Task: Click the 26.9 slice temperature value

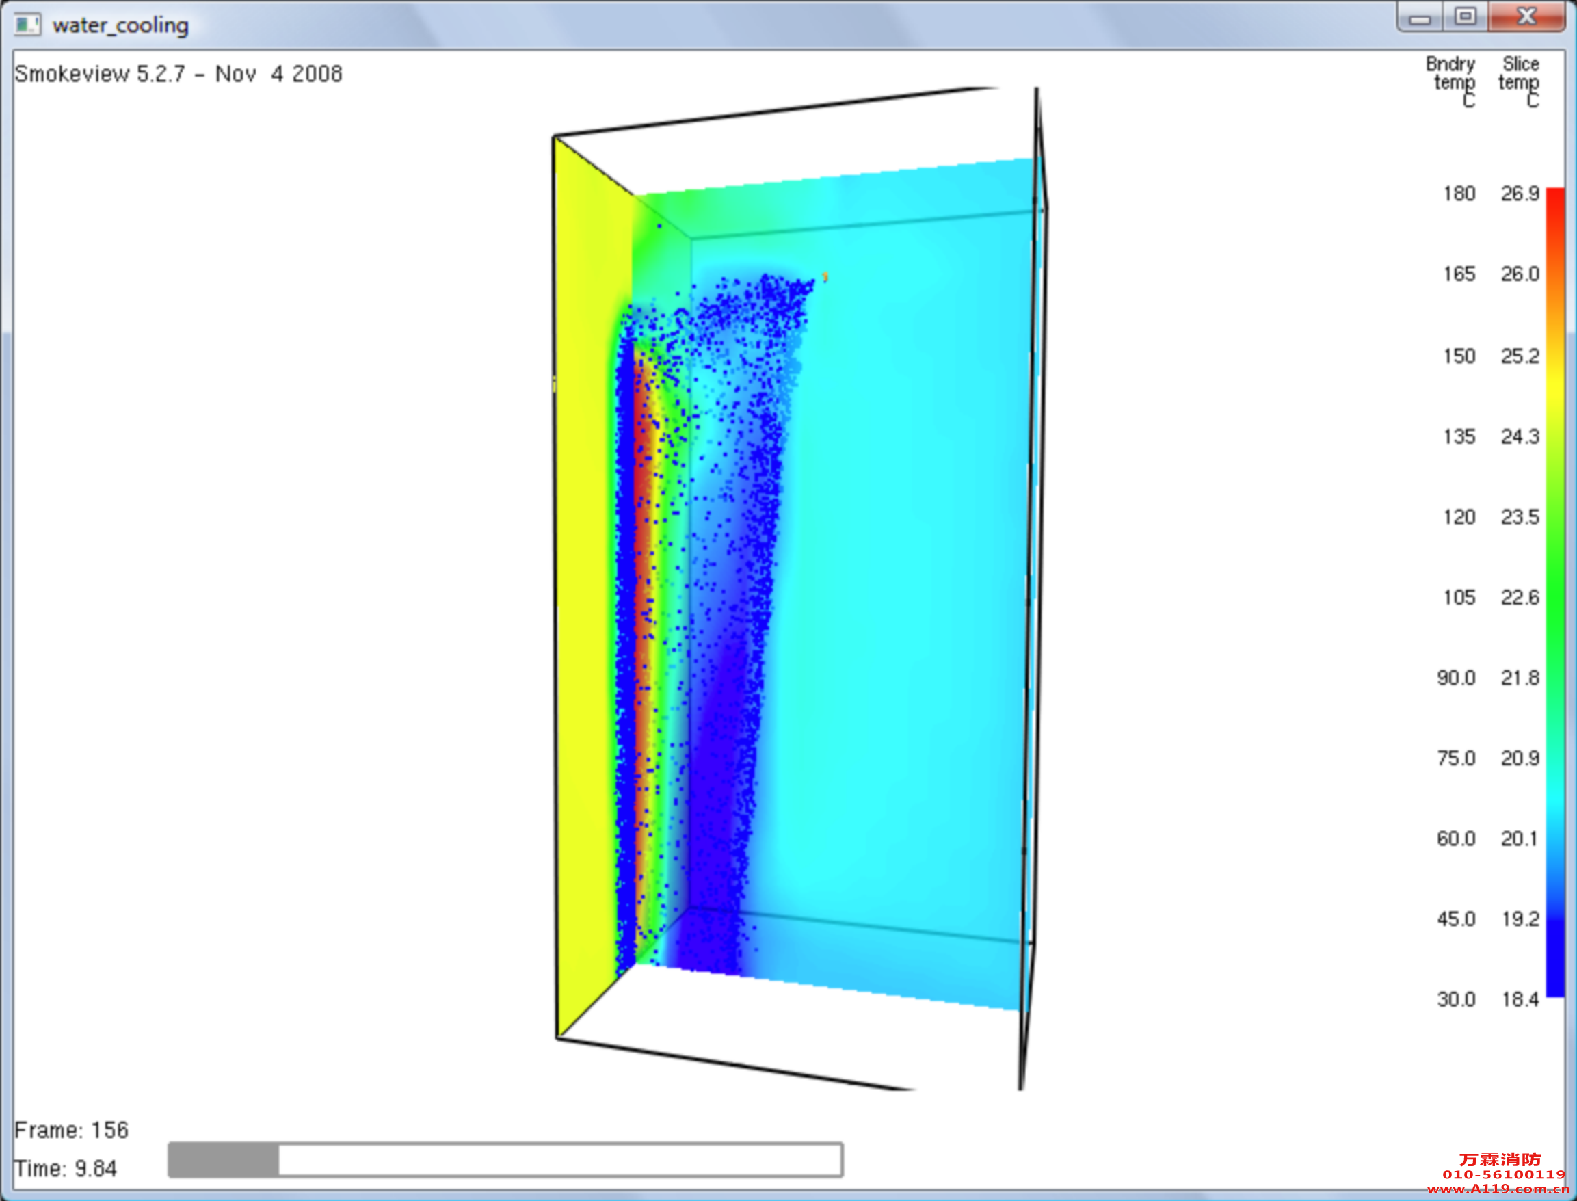Action: pos(1520,194)
